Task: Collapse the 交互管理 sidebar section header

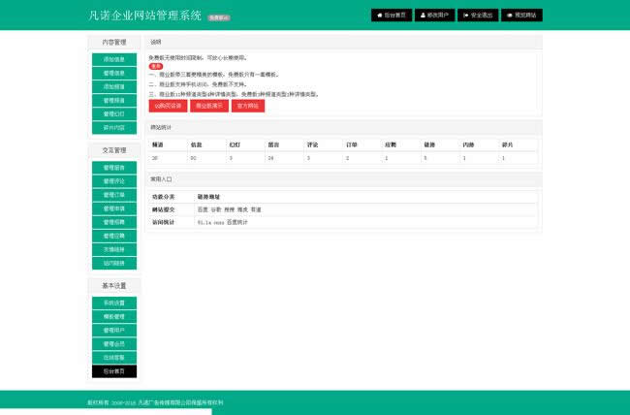Action: pos(114,150)
